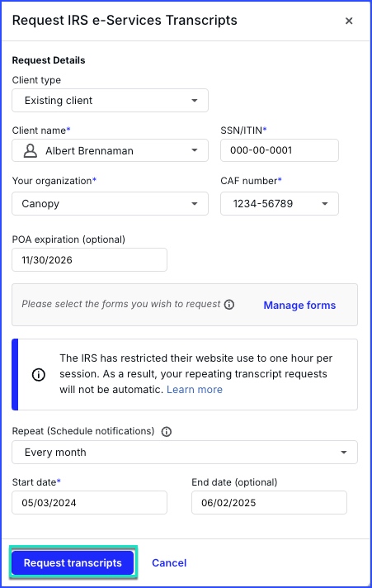Open the Repeat dropdown set to Every month
The width and height of the screenshot is (372, 588).
(x=185, y=453)
